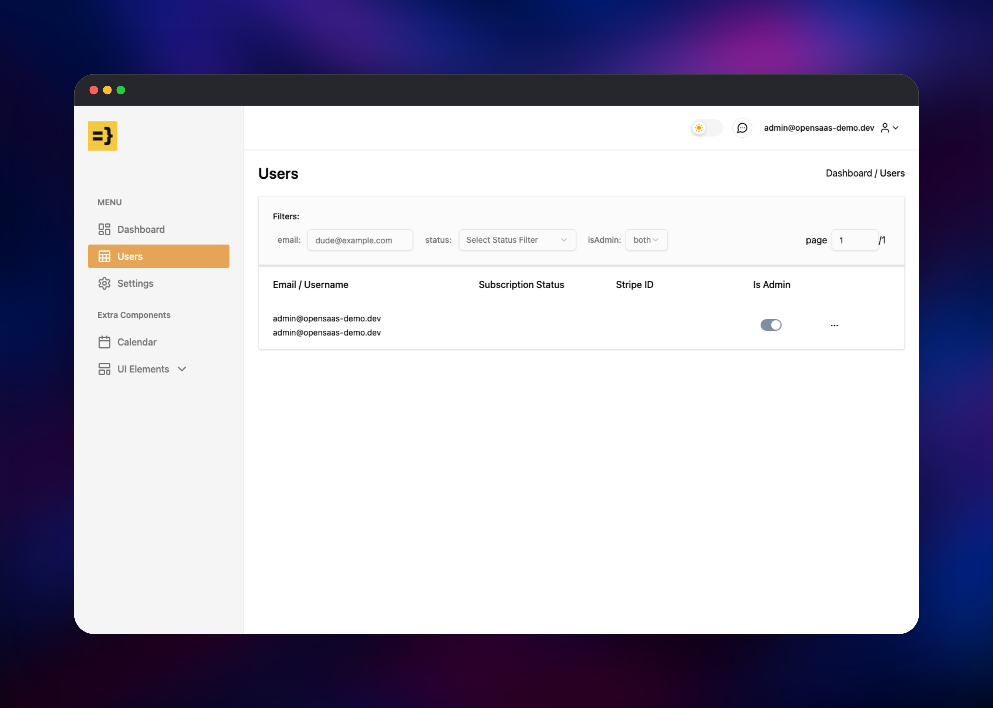Click the first admin@opensaas-demo.dev email line
Image resolution: width=993 pixels, height=708 pixels.
[x=327, y=318]
